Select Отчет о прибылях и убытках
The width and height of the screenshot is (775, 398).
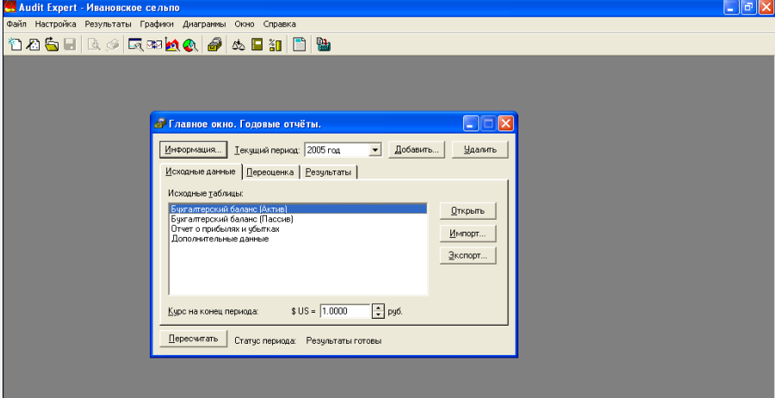[x=298, y=229]
